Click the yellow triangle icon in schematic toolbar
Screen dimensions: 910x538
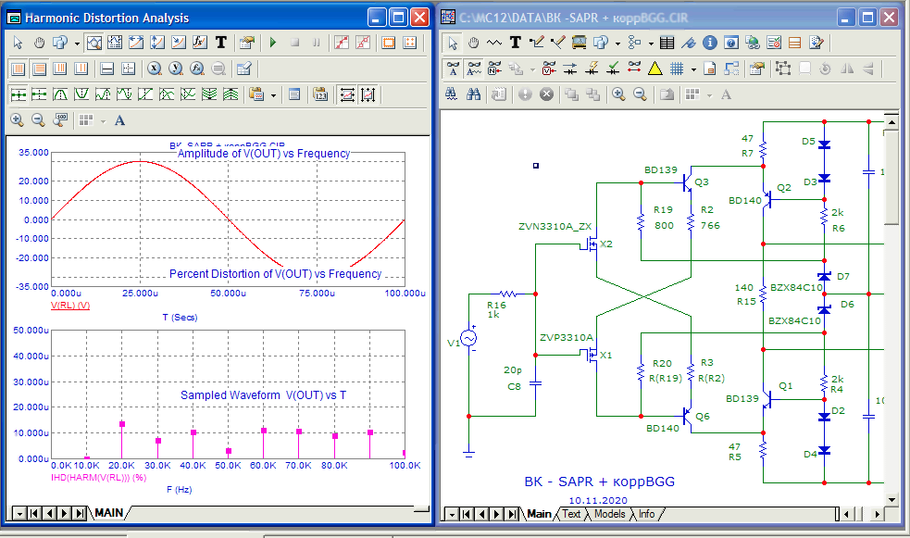(x=654, y=69)
